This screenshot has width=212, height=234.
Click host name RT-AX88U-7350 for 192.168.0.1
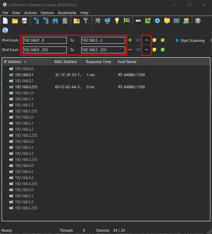tap(131, 75)
